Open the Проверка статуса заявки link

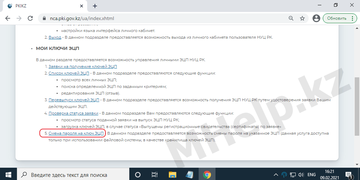(73, 114)
